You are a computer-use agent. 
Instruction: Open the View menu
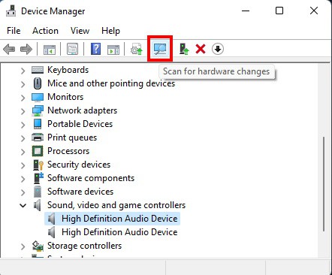point(80,31)
